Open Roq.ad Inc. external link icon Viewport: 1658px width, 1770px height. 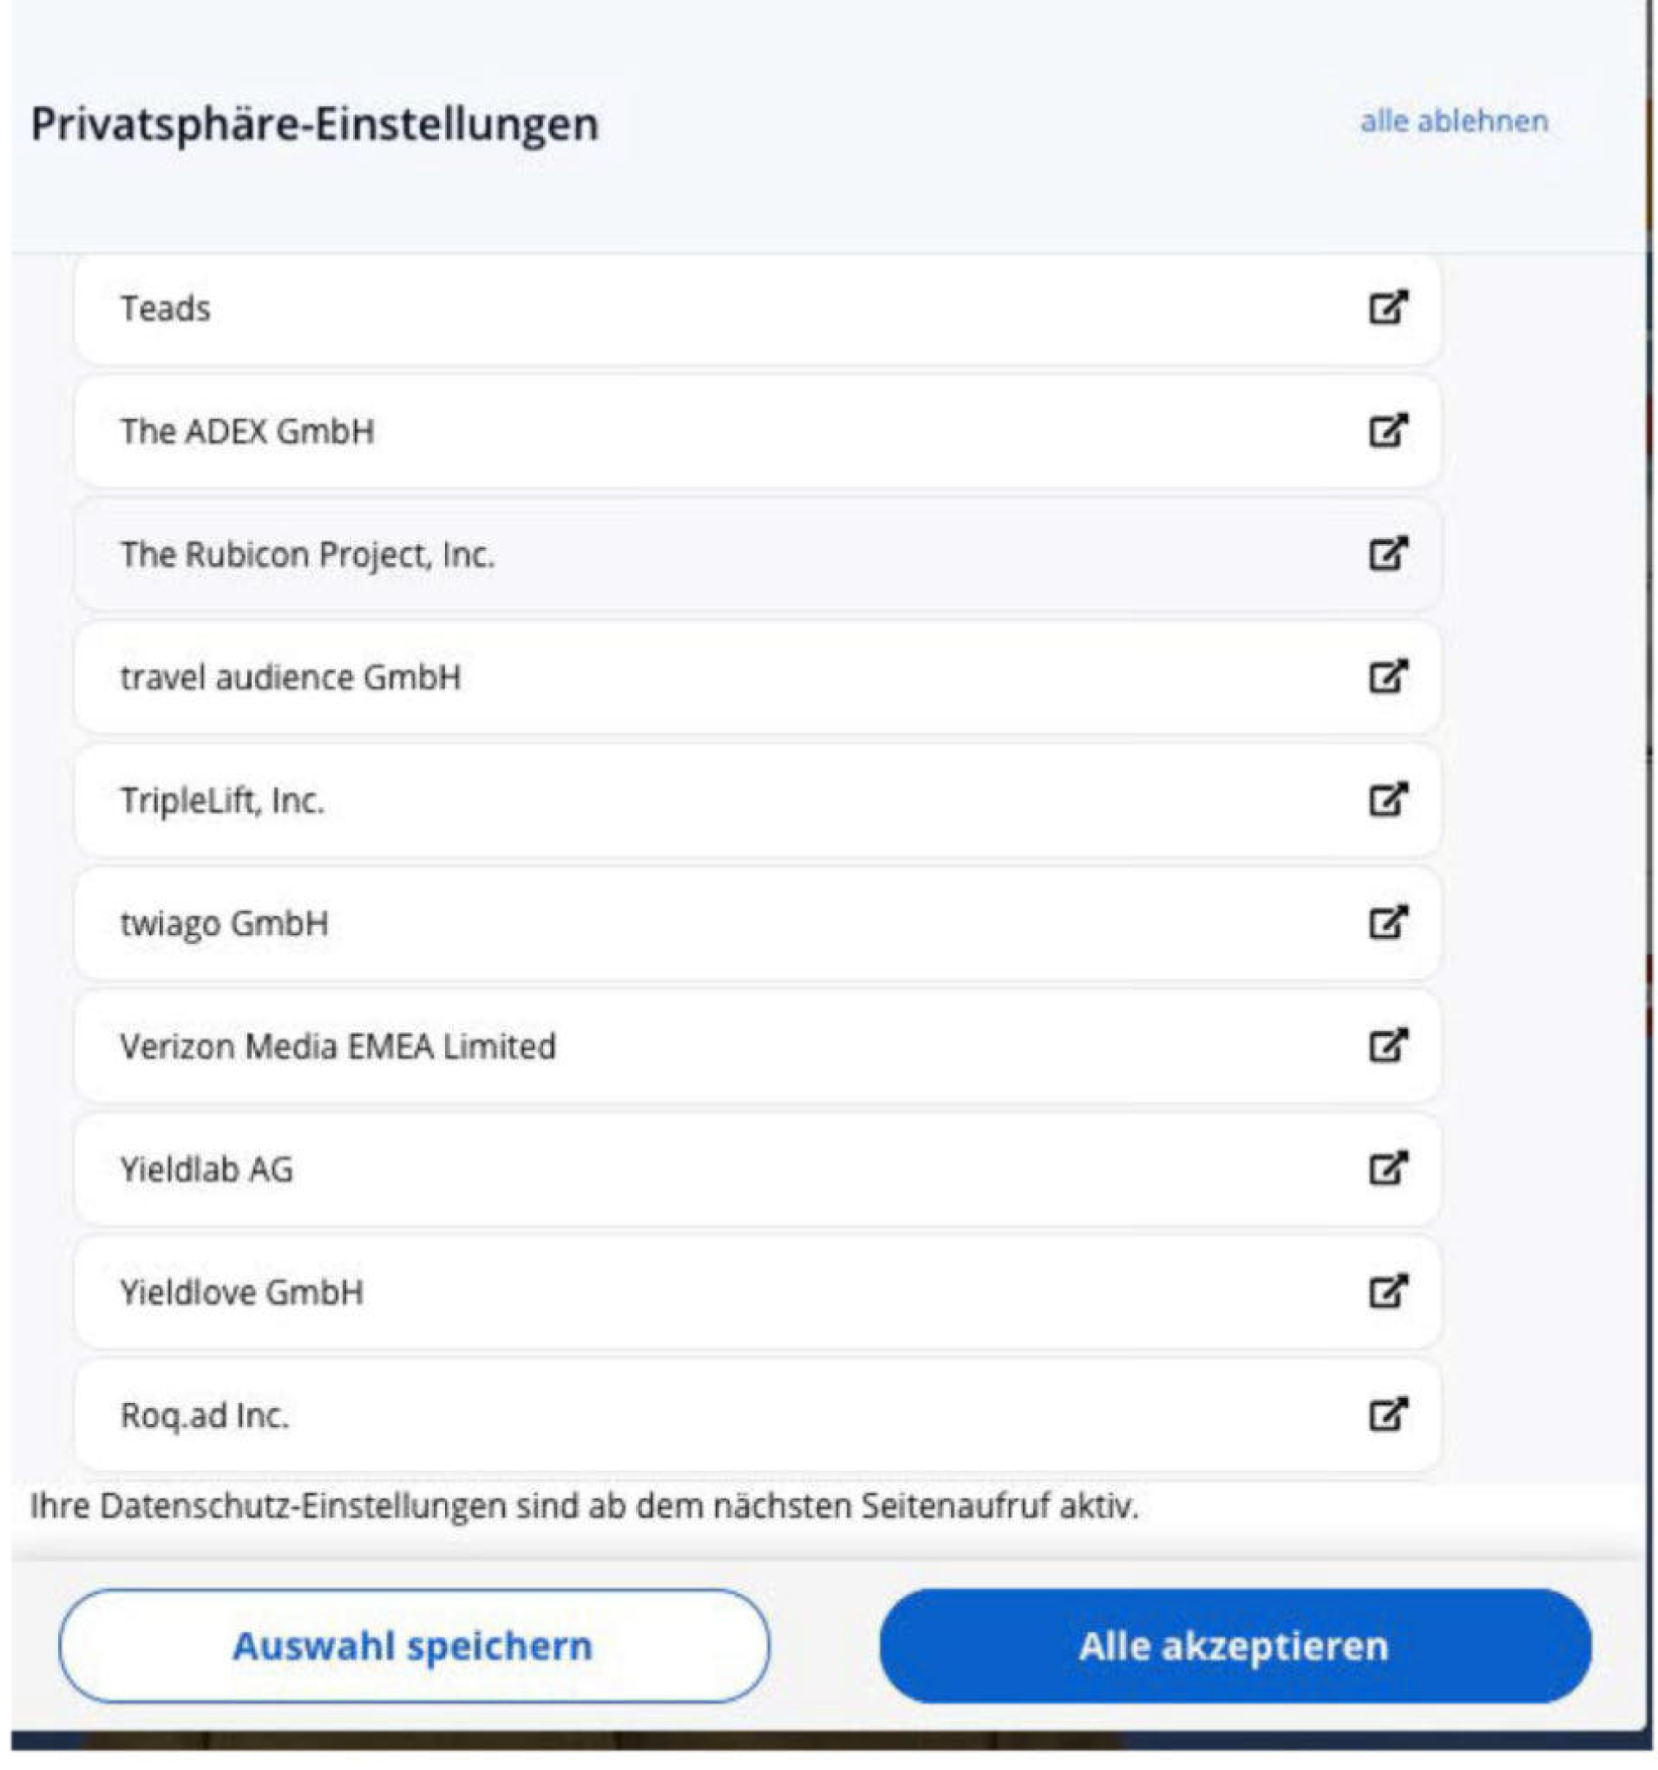(x=1387, y=1415)
